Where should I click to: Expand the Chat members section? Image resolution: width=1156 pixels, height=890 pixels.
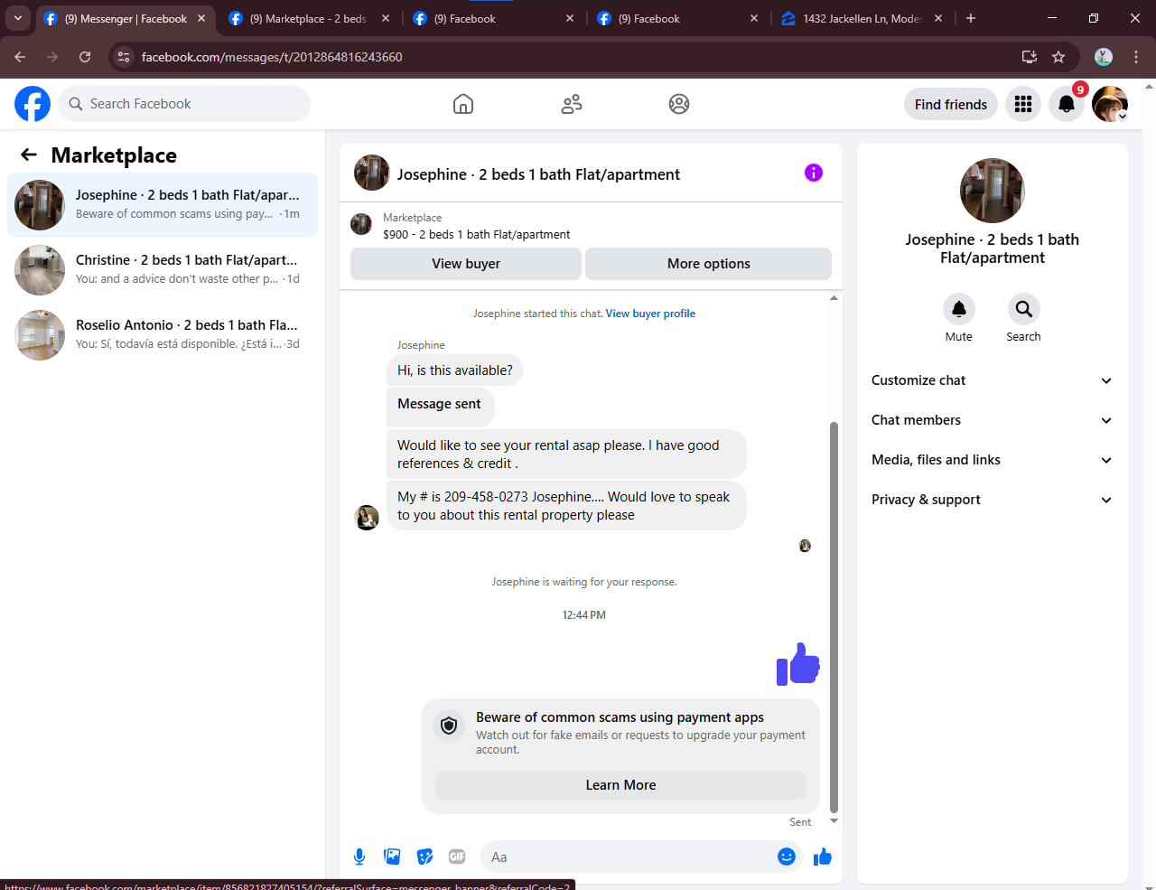993,420
